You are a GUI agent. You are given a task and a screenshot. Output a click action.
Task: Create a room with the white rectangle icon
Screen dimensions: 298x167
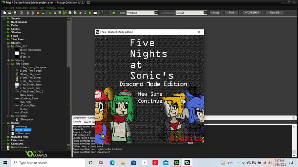pos(95,13)
